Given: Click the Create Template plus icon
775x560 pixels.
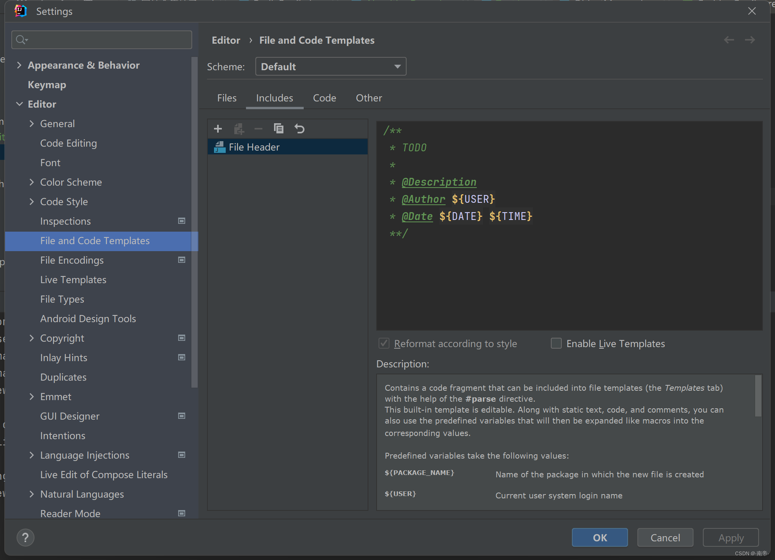Looking at the screenshot, I should coord(218,129).
